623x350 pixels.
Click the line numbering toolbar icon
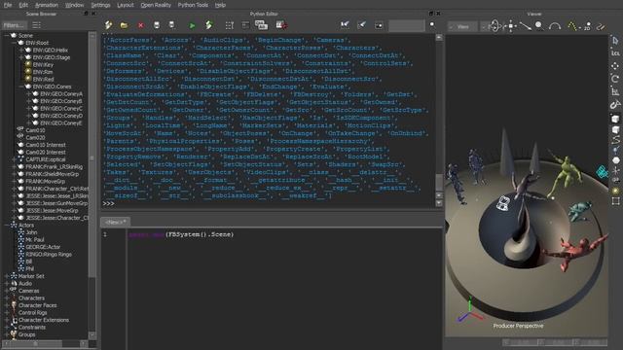tap(230, 25)
